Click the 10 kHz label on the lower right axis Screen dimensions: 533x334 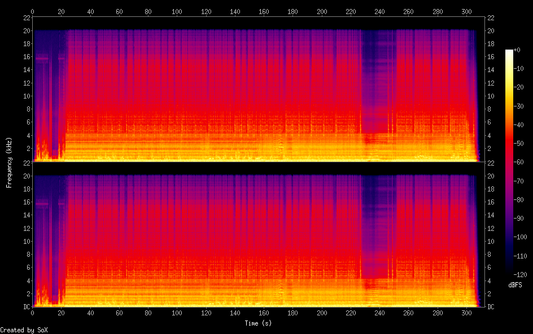click(x=491, y=241)
